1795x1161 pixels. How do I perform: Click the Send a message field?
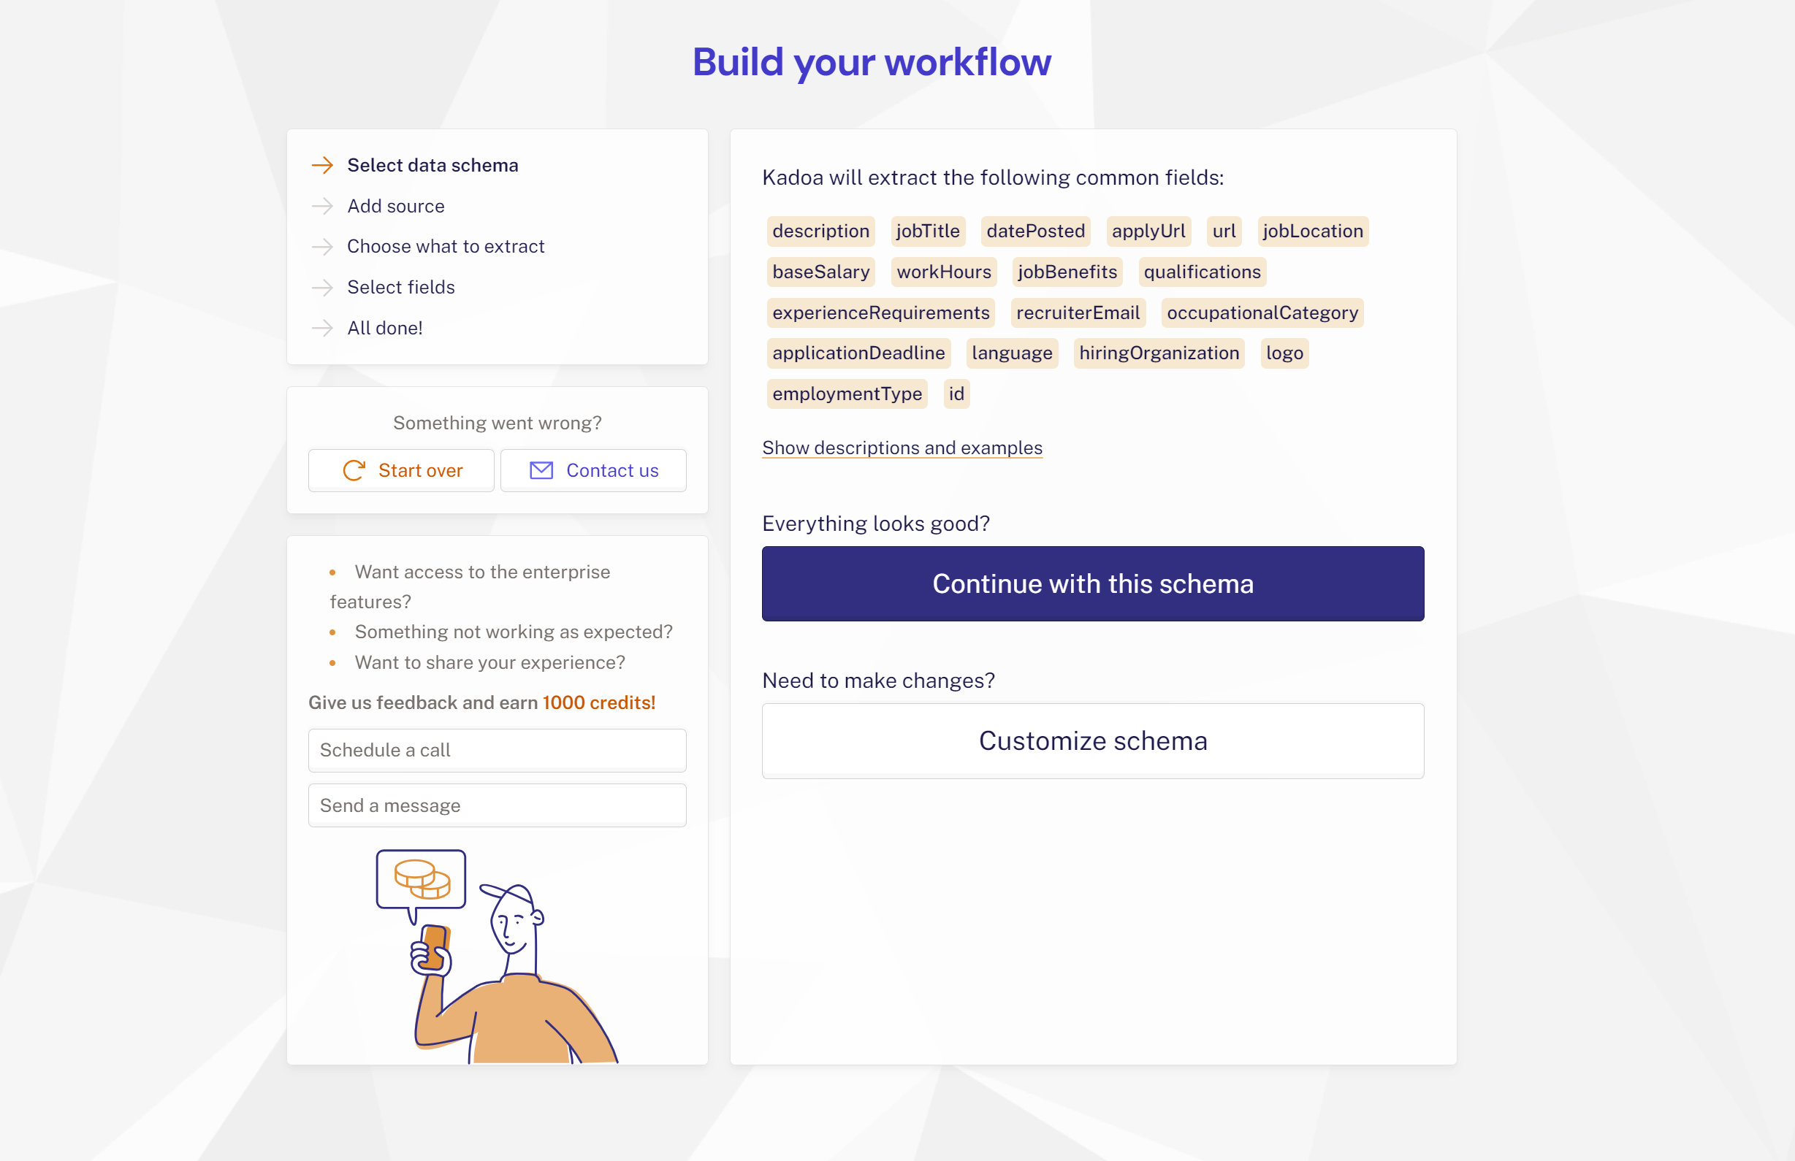(496, 805)
